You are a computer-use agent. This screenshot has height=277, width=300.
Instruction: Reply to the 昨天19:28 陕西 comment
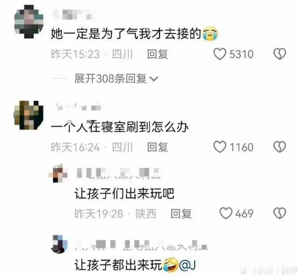coord(181,214)
